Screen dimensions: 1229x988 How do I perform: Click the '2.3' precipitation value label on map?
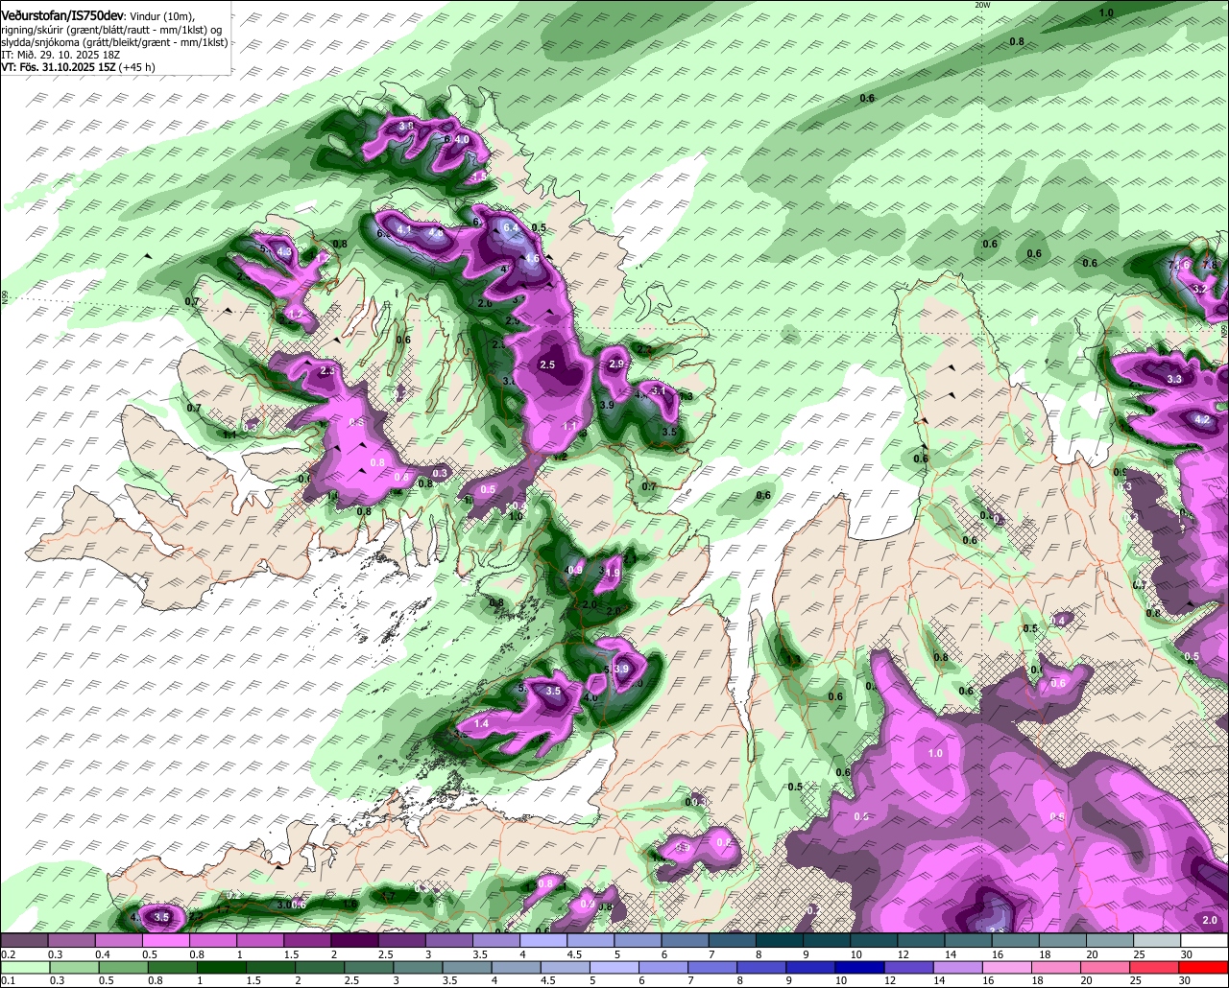(x=327, y=371)
